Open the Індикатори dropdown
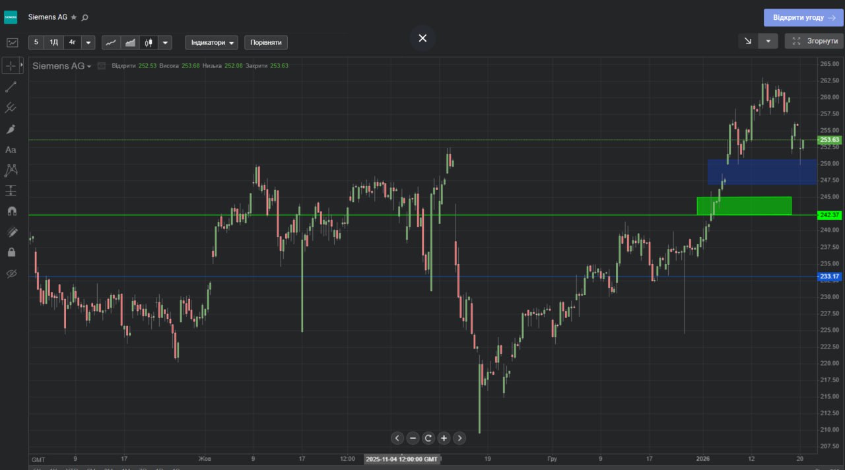Screen dimensions: 845x470 [x=211, y=42]
